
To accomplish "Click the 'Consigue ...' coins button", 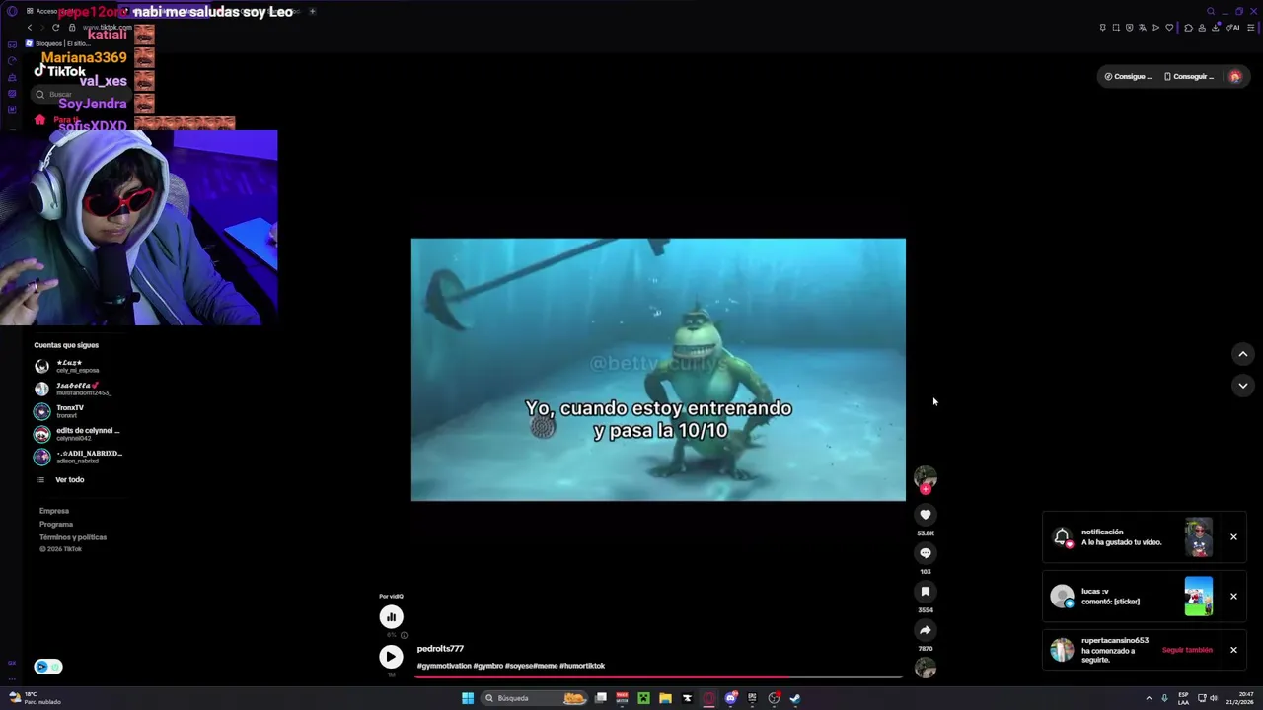I will pyautogui.click(x=1128, y=76).
